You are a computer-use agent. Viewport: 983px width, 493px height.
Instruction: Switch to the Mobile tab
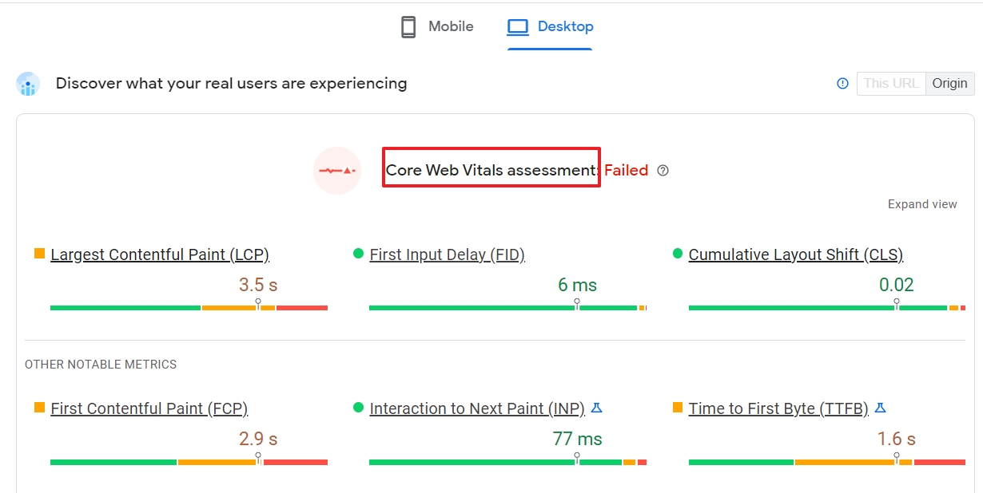[436, 27]
